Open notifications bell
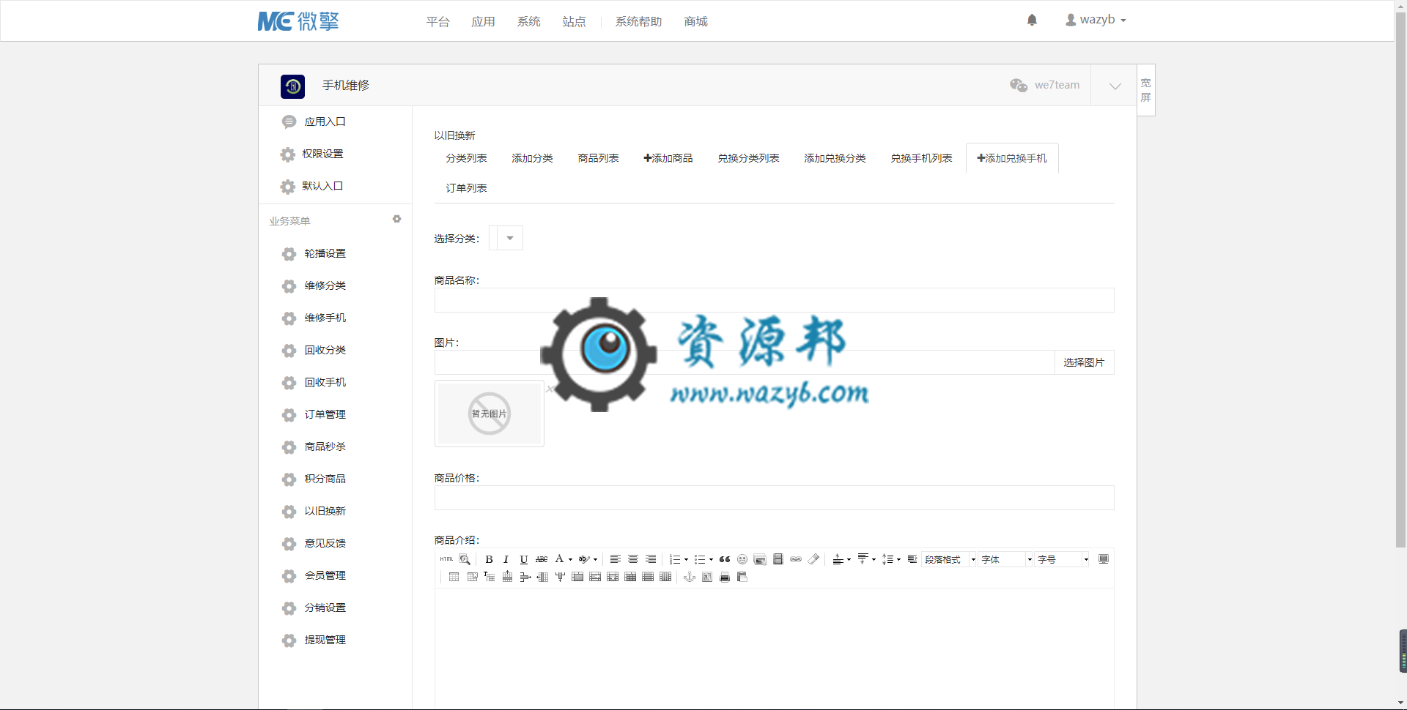The image size is (1407, 710). (x=1032, y=20)
